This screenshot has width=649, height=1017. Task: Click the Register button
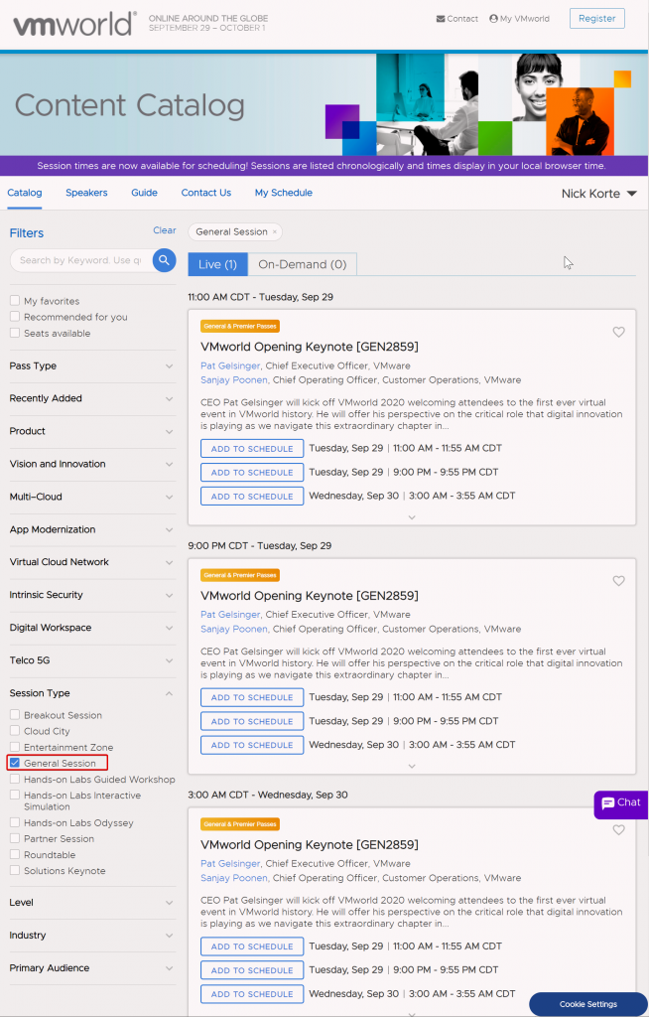pos(597,19)
